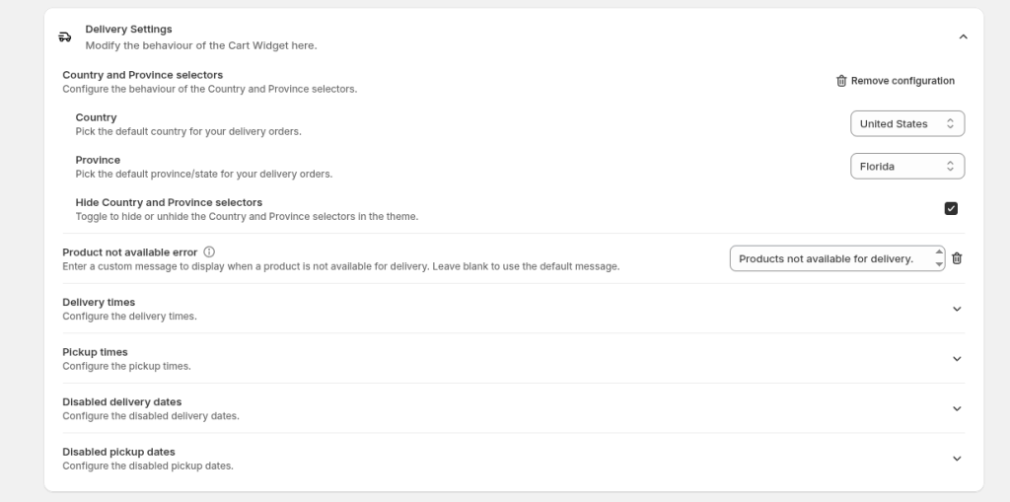Expand Delivery times using its chevron
1010x502 pixels.
(x=956, y=309)
